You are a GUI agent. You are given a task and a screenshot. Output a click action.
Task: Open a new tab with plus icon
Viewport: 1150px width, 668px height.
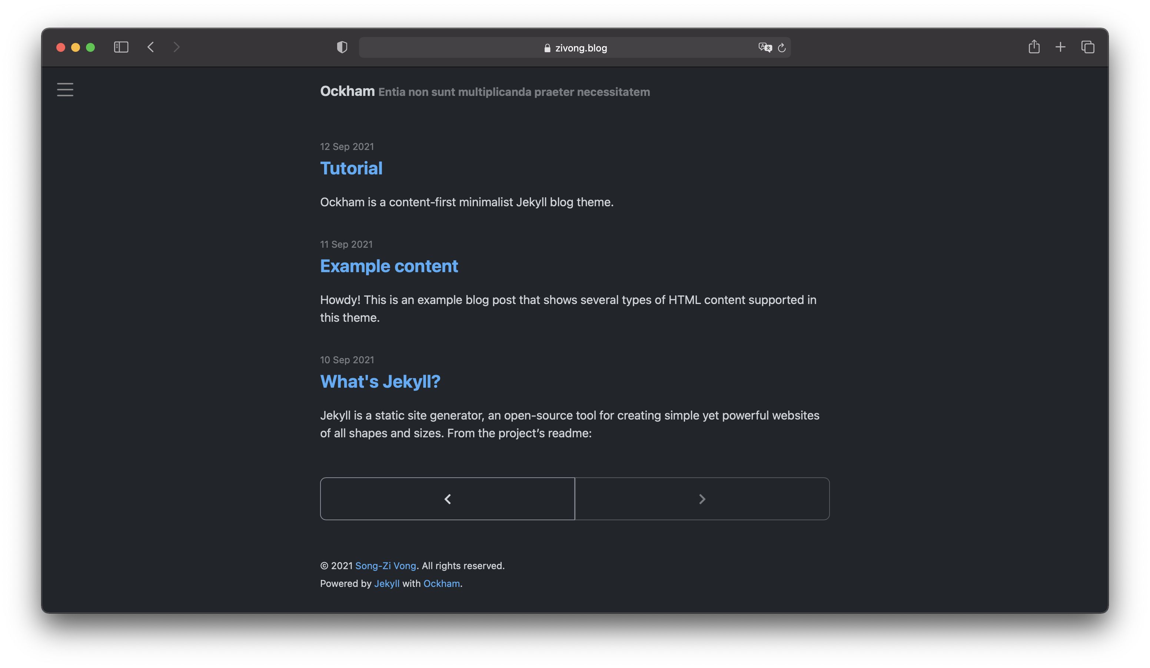[x=1061, y=47]
